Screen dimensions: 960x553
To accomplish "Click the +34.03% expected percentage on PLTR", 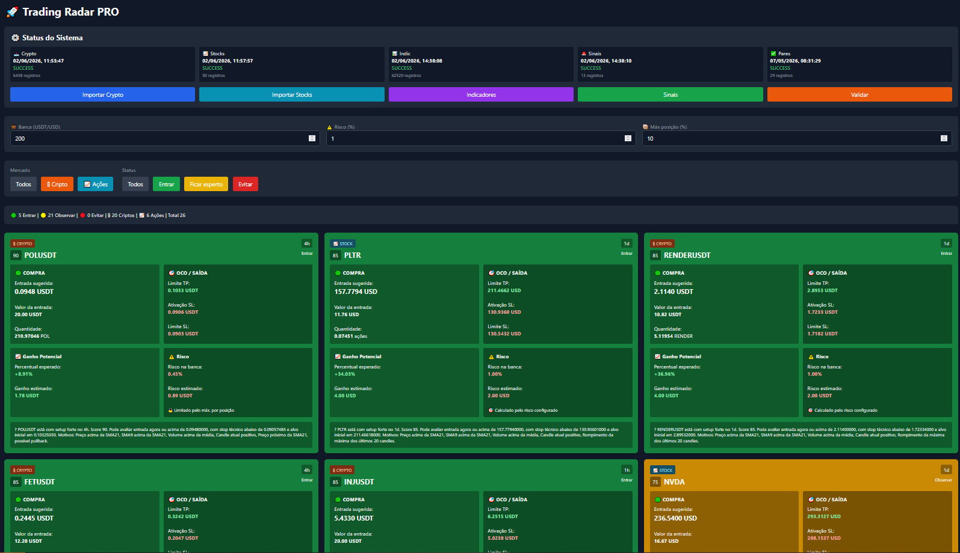I will tap(345, 374).
